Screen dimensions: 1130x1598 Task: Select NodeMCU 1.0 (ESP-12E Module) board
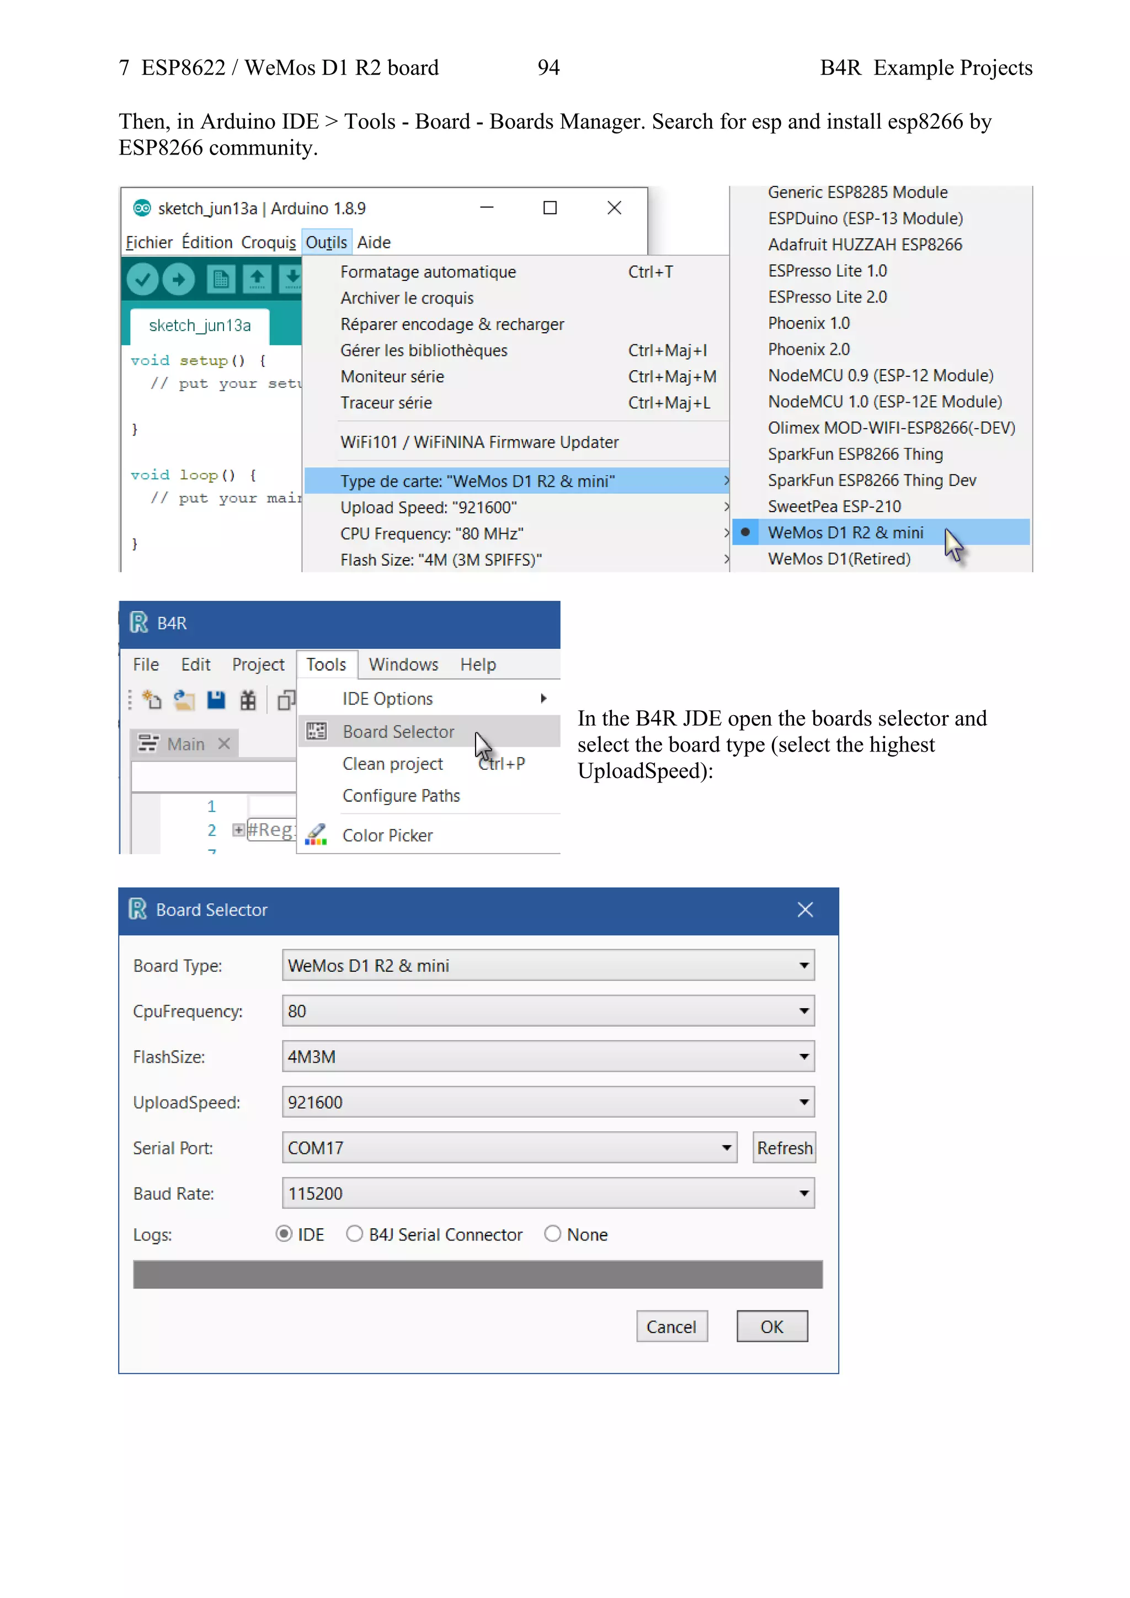tap(881, 402)
